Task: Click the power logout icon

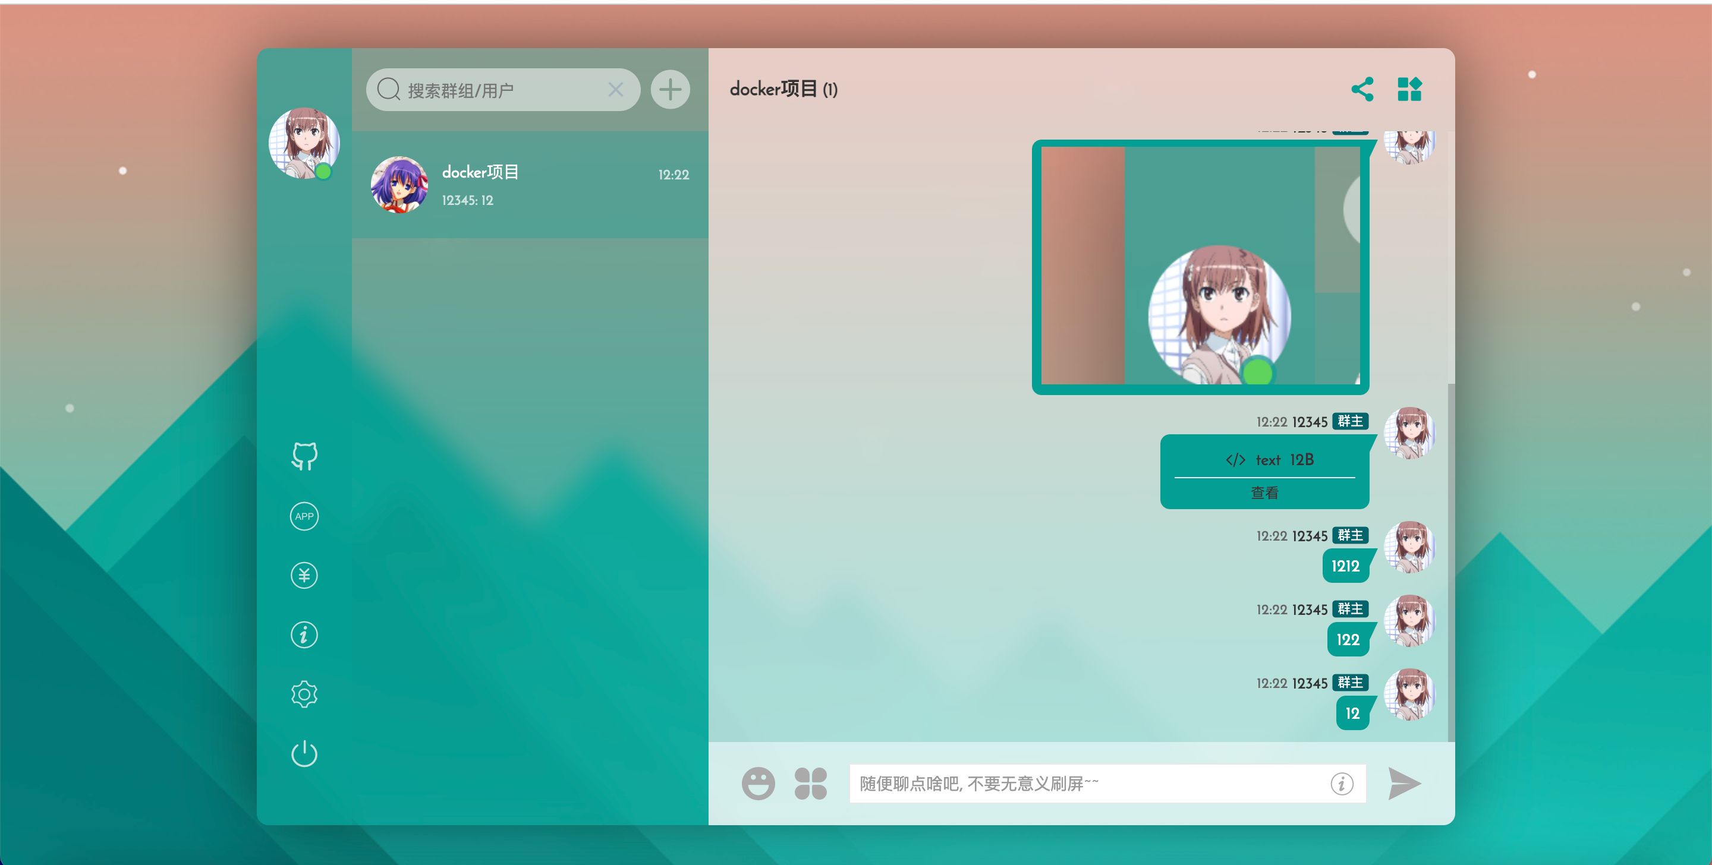Action: (304, 754)
